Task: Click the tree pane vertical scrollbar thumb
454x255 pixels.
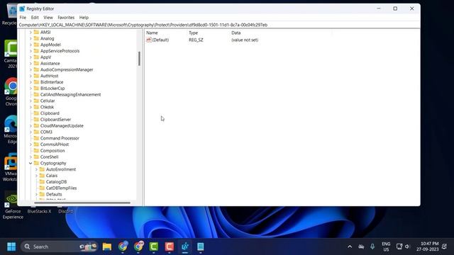Action: point(139,59)
